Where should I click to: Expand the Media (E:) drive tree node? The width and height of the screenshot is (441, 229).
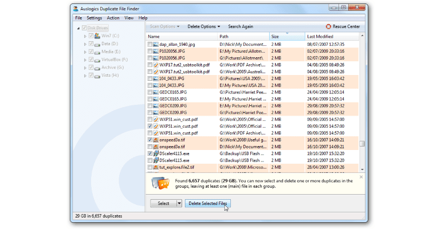(x=85, y=52)
